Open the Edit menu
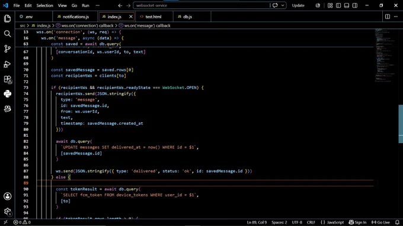403x226 pixels. coord(28,5)
